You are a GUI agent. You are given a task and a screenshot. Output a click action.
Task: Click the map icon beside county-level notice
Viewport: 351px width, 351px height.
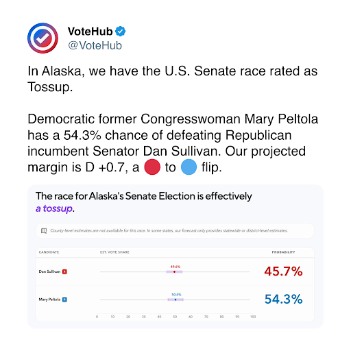(44, 231)
